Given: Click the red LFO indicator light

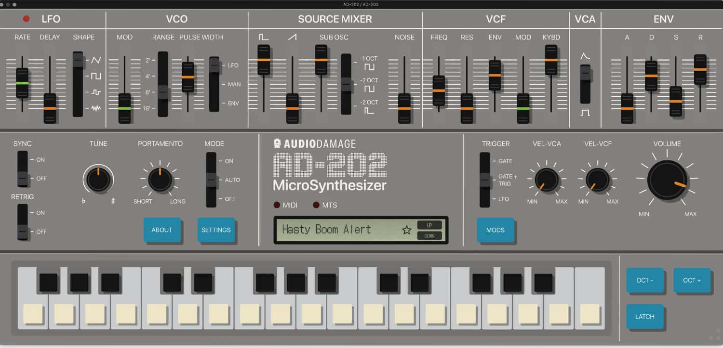Looking at the screenshot, I should tap(27, 19).
